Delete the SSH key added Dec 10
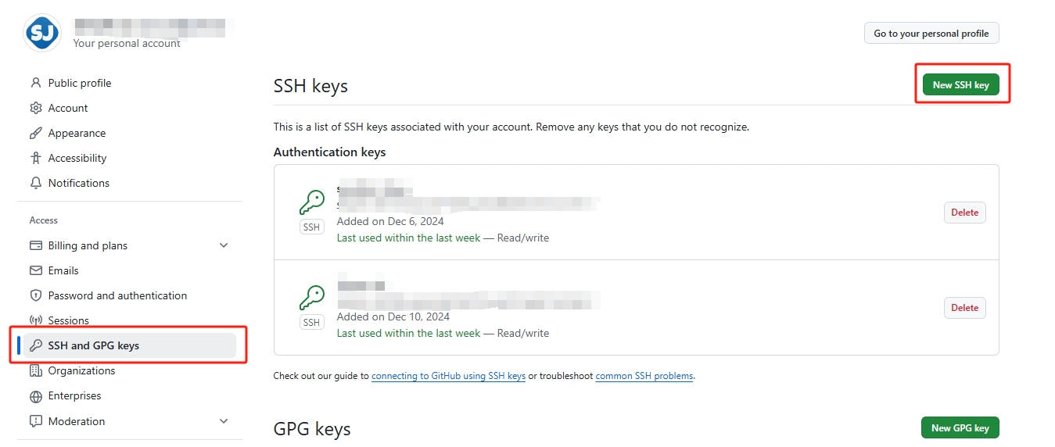This screenshot has height=447, width=1055. click(964, 308)
